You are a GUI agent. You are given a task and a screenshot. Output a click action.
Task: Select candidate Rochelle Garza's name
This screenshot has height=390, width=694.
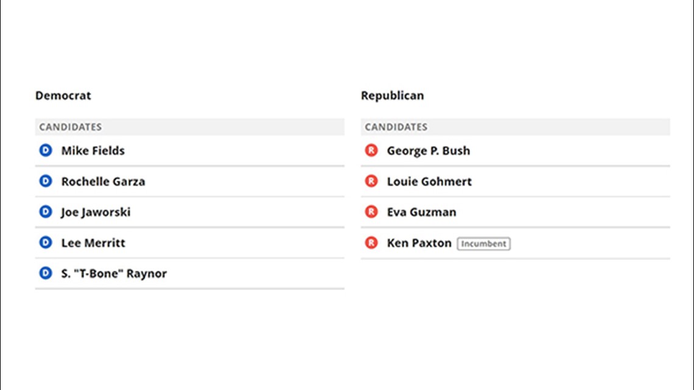103,181
